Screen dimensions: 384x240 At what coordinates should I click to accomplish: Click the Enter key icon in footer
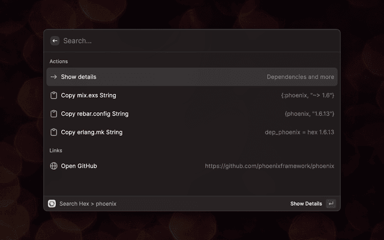coord(331,203)
